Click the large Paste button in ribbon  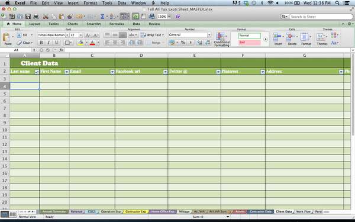tap(7, 38)
